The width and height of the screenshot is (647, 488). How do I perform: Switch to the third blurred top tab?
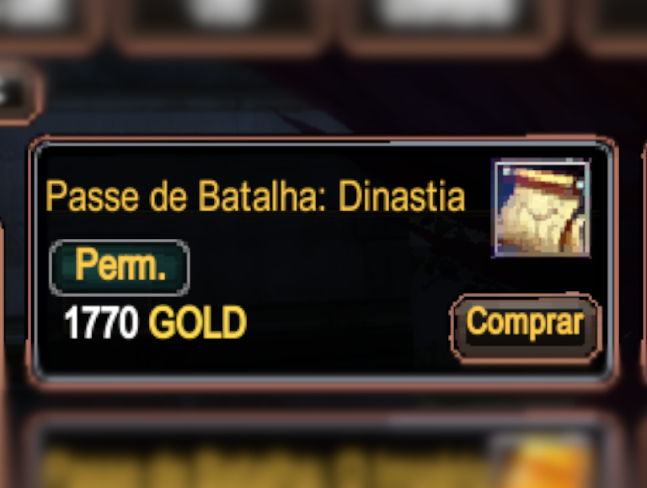452,23
